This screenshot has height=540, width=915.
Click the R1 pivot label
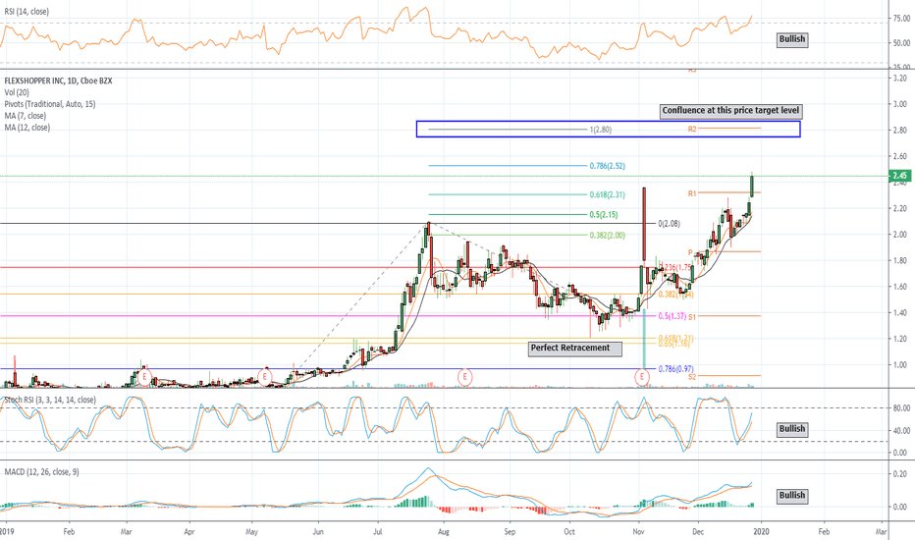coord(692,193)
